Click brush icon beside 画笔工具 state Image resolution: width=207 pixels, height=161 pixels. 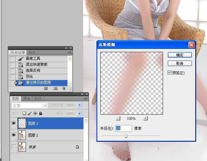point(20,58)
